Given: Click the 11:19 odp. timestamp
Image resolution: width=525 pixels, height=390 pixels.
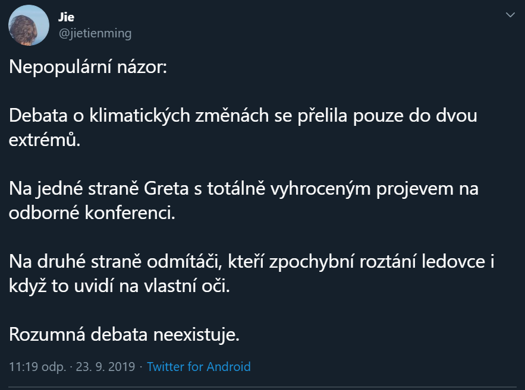Looking at the screenshot, I should coord(37,367).
